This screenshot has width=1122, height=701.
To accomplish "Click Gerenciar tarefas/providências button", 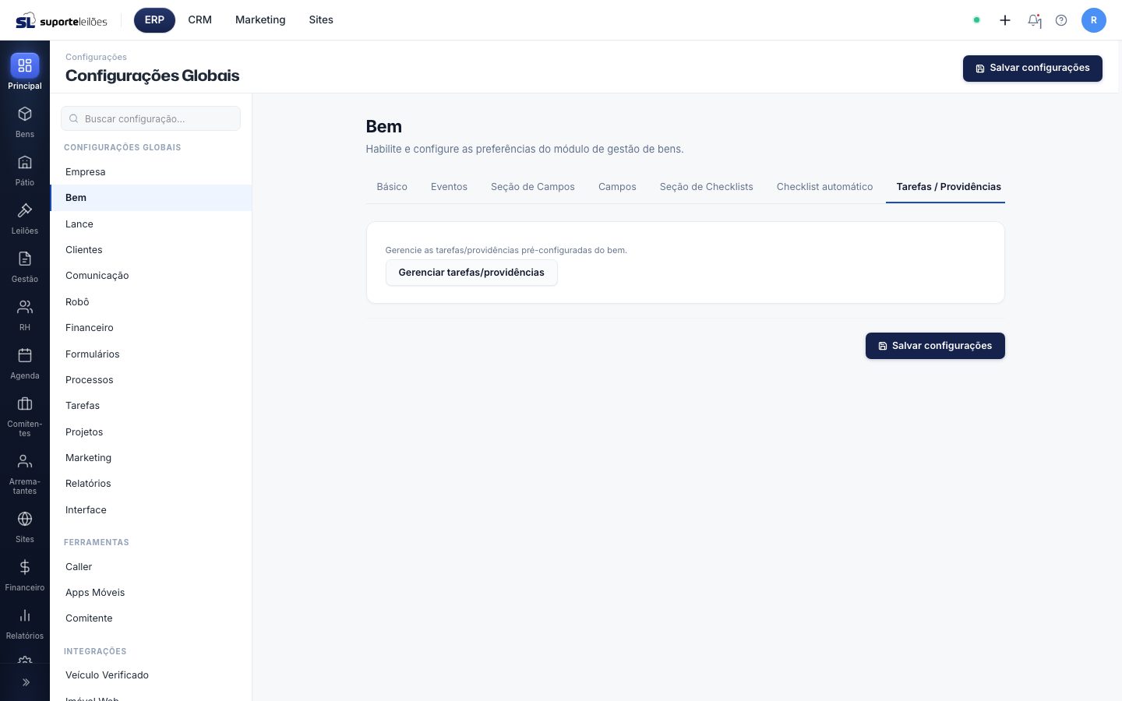I will click(x=471, y=273).
